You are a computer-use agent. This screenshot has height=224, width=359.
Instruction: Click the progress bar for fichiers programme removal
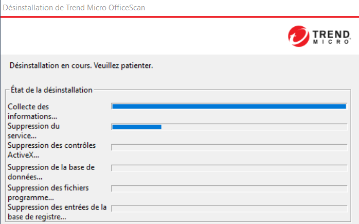[229, 188]
